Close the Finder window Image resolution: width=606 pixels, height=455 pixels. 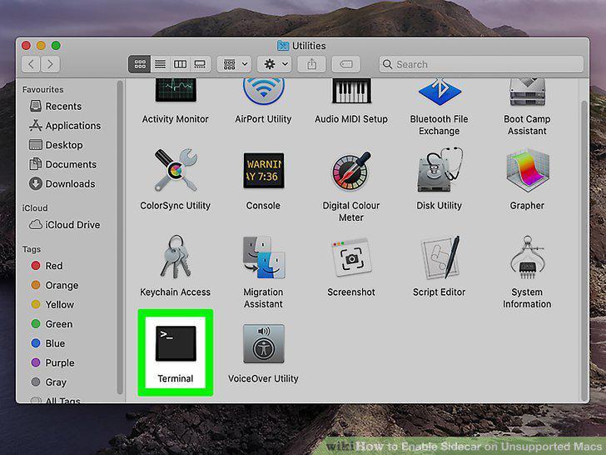coord(27,46)
